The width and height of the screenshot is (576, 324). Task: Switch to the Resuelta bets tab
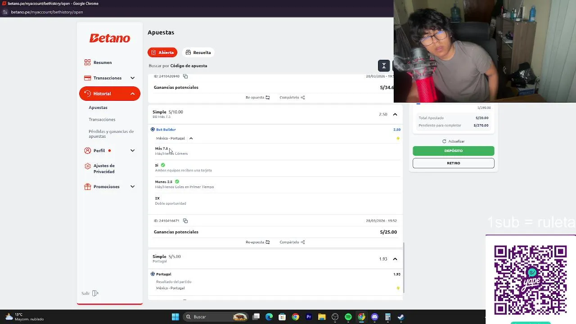click(x=198, y=53)
